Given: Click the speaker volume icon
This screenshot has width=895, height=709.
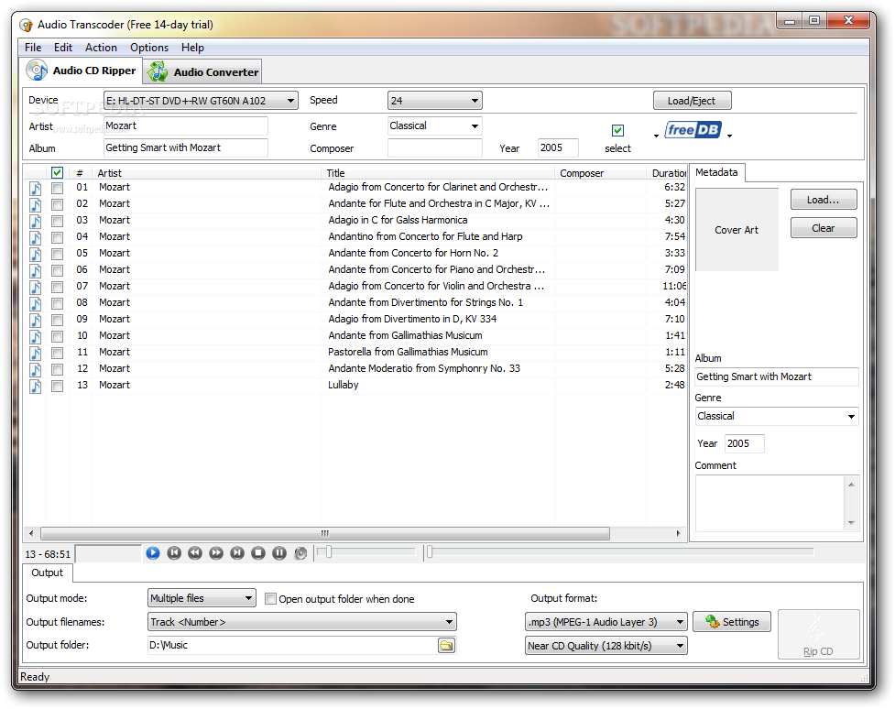Looking at the screenshot, I should [300, 552].
